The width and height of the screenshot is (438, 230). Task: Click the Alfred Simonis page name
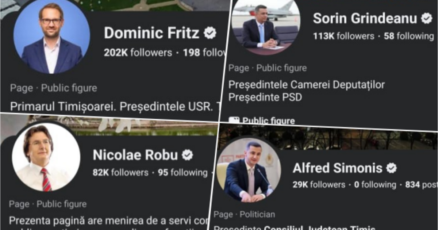coord(337,168)
